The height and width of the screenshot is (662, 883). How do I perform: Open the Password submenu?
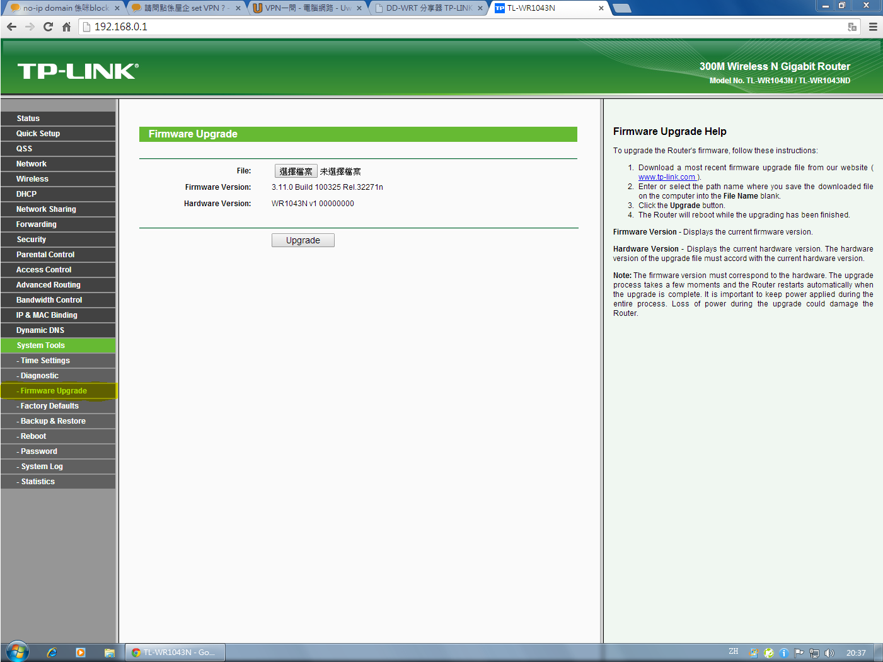(58, 451)
